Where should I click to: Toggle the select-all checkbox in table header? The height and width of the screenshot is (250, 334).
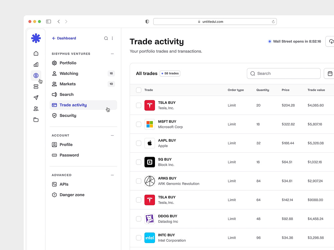pos(139,90)
